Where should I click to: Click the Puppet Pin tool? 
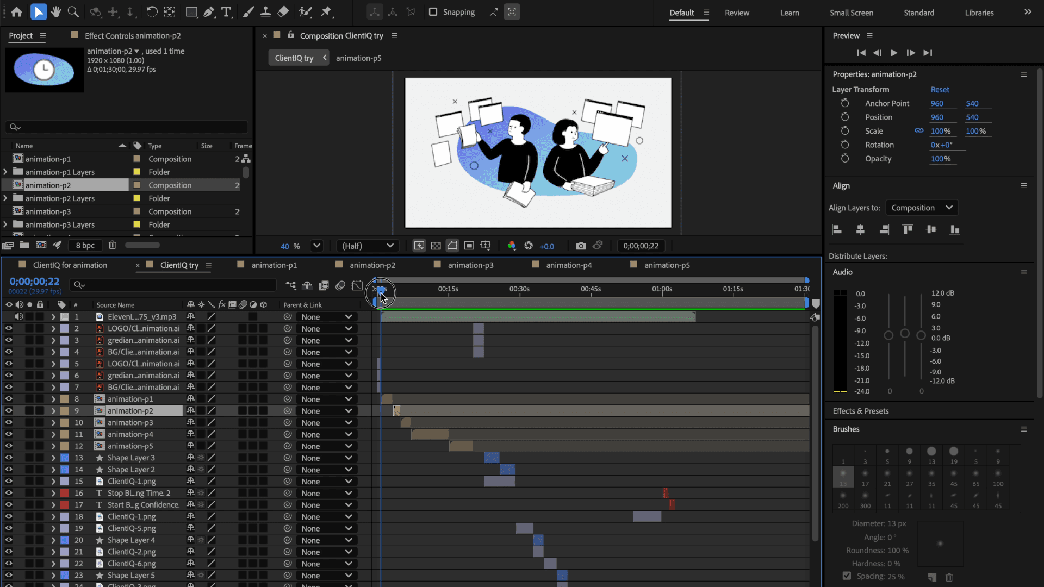click(x=326, y=12)
